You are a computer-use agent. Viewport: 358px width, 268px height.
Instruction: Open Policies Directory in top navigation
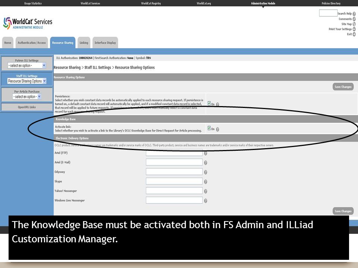click(x=331, y=3)
